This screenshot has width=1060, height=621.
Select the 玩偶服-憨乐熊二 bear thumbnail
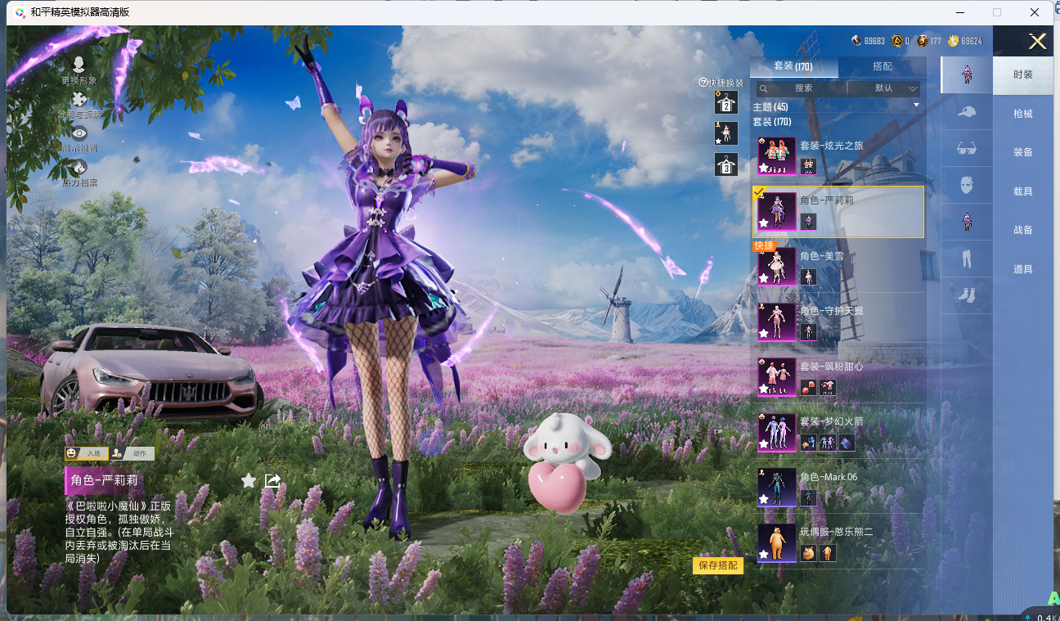[x=776, y=543]
